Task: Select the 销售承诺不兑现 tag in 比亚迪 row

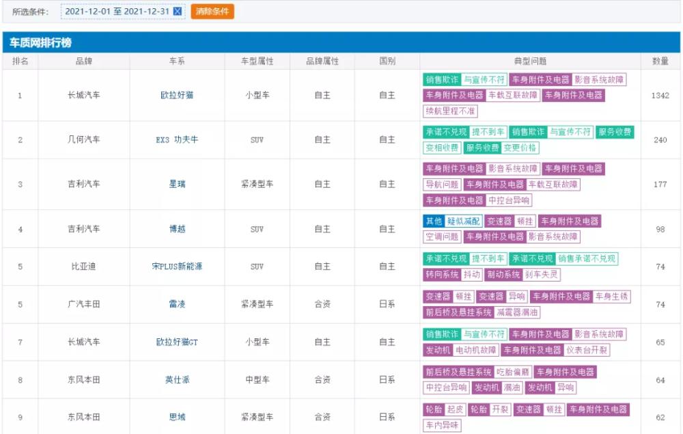Action: (x=587, y=259)
